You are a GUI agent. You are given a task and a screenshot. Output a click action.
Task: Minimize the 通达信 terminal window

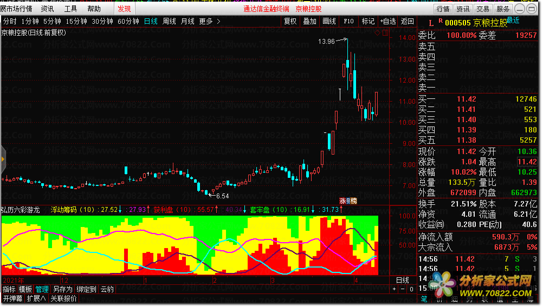pyautogui.click(x=520, y=9)
